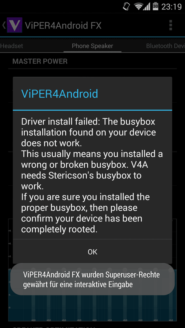Tap the ViPER4Android FX title text
Viewport: 185px width, 328px height.
(x=63, y=25)
